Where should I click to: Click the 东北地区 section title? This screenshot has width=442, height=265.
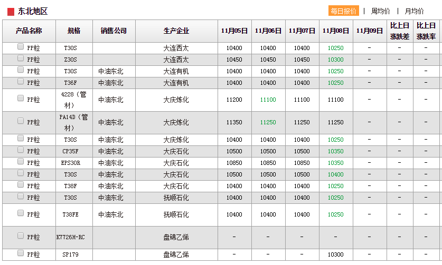(x=33, y=11)
